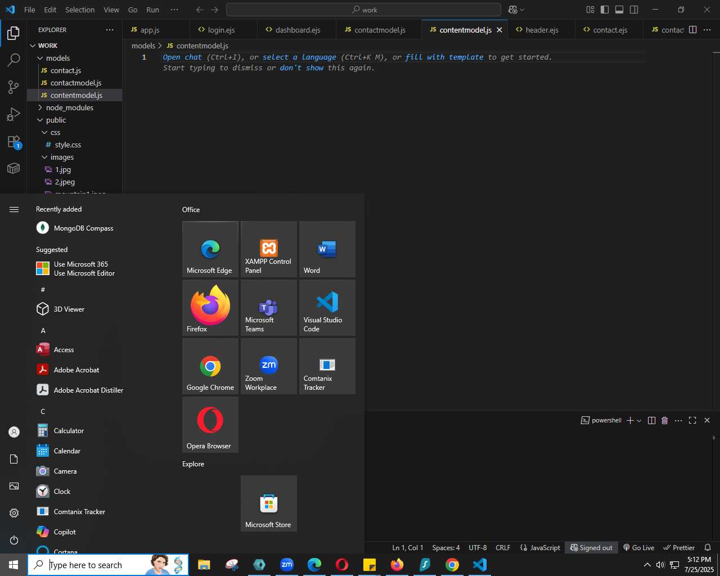
Task: Click the split editor right icon
Action: [693, 30]
